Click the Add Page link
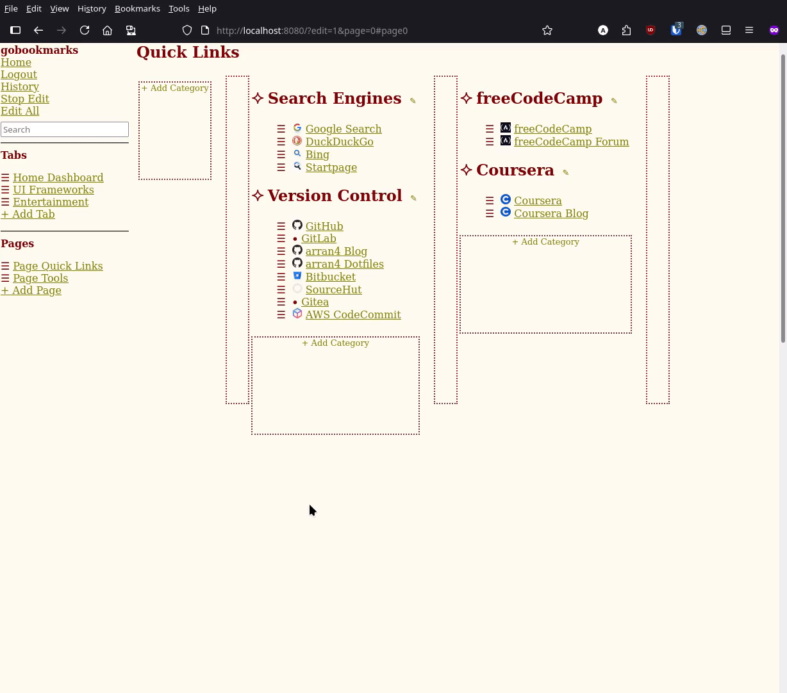This screenshot has width=787, height=693. point(31,290)
